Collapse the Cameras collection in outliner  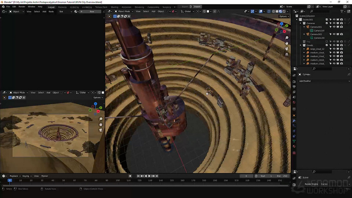[x=301, y=23]
